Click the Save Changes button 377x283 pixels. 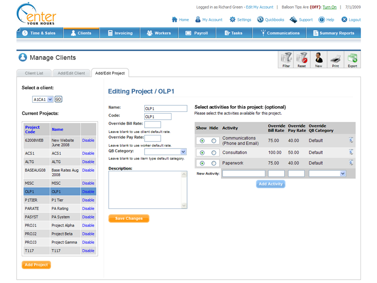129,218
